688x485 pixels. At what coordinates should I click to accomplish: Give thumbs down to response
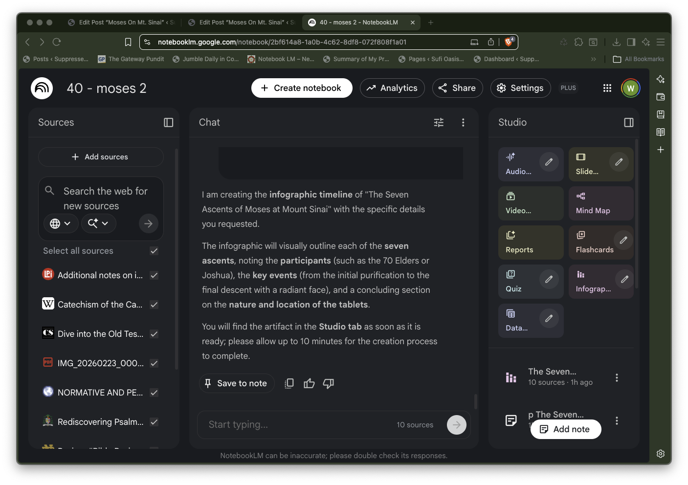click(x=329, y=384)
